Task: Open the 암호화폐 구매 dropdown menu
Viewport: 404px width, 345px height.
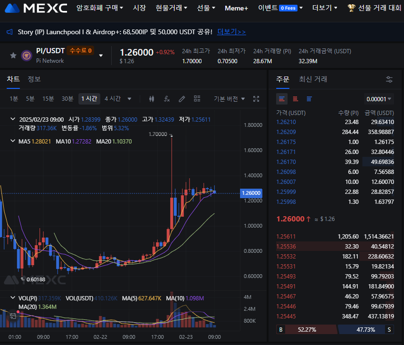Action: pos(99,8)
